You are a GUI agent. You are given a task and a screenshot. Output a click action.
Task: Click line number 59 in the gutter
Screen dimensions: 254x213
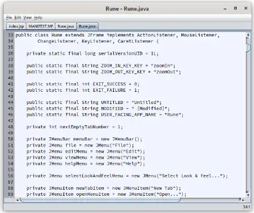(x=10, y=194)
